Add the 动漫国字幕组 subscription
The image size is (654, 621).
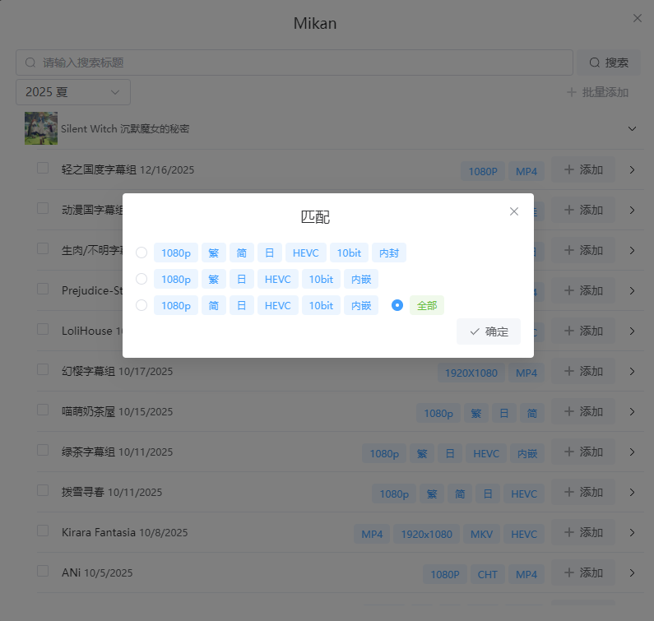[583, 210]
